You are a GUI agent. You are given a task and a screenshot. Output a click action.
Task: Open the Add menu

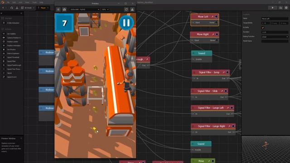[x=20, y=2]
